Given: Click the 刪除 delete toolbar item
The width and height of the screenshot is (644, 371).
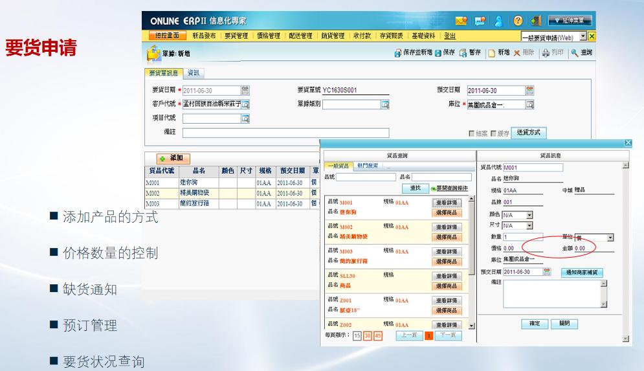Looking at the screenshot, I should (x=524, y=52).
